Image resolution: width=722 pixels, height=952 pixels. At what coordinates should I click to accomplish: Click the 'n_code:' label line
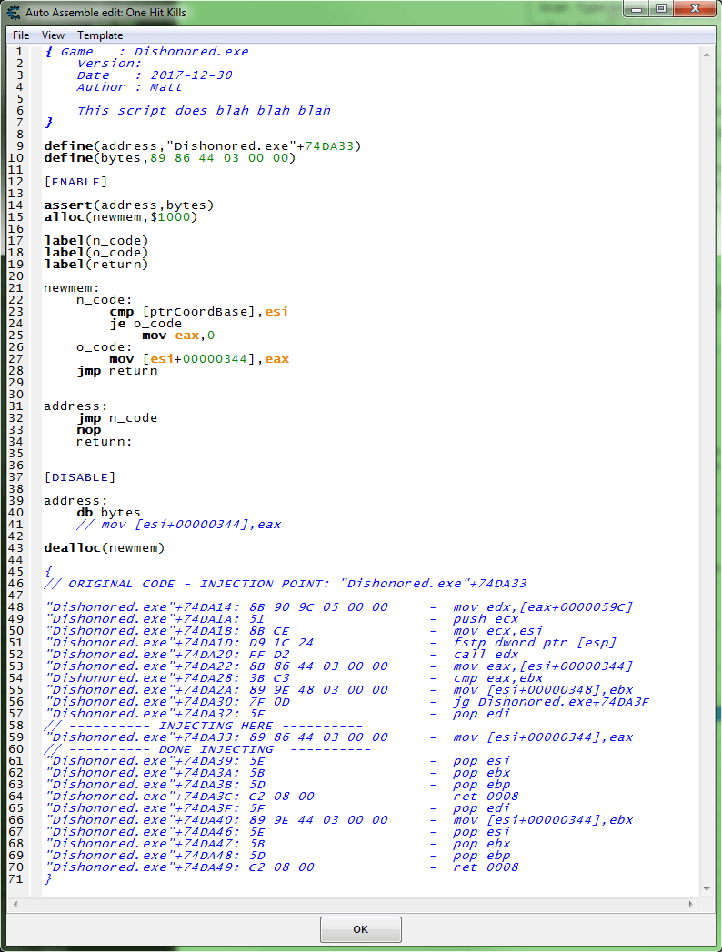[104, 300]
